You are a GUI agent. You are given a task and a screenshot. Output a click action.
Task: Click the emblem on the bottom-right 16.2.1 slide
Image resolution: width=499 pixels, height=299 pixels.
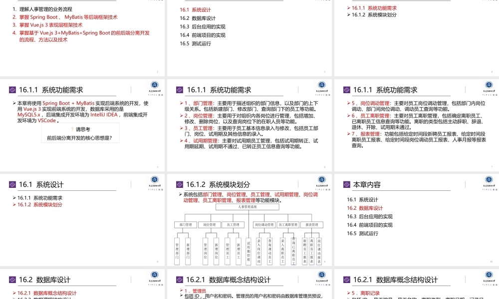coord(488,275)
